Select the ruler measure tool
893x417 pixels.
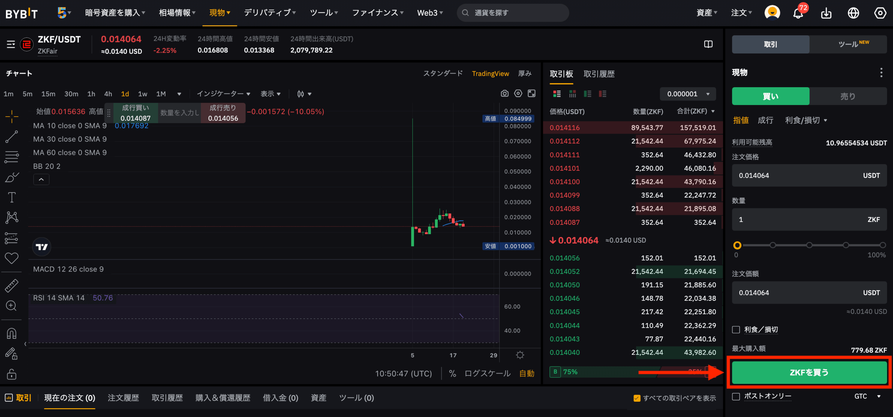12,285
